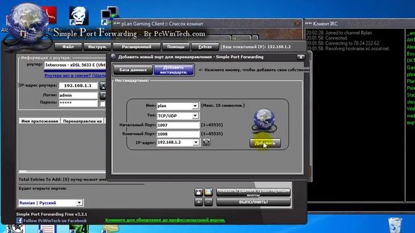Expand the Тип dropdown showing TCP/UDP
Image resolution: width=415 pixels, height=233 pixels.
click(195, 116)
